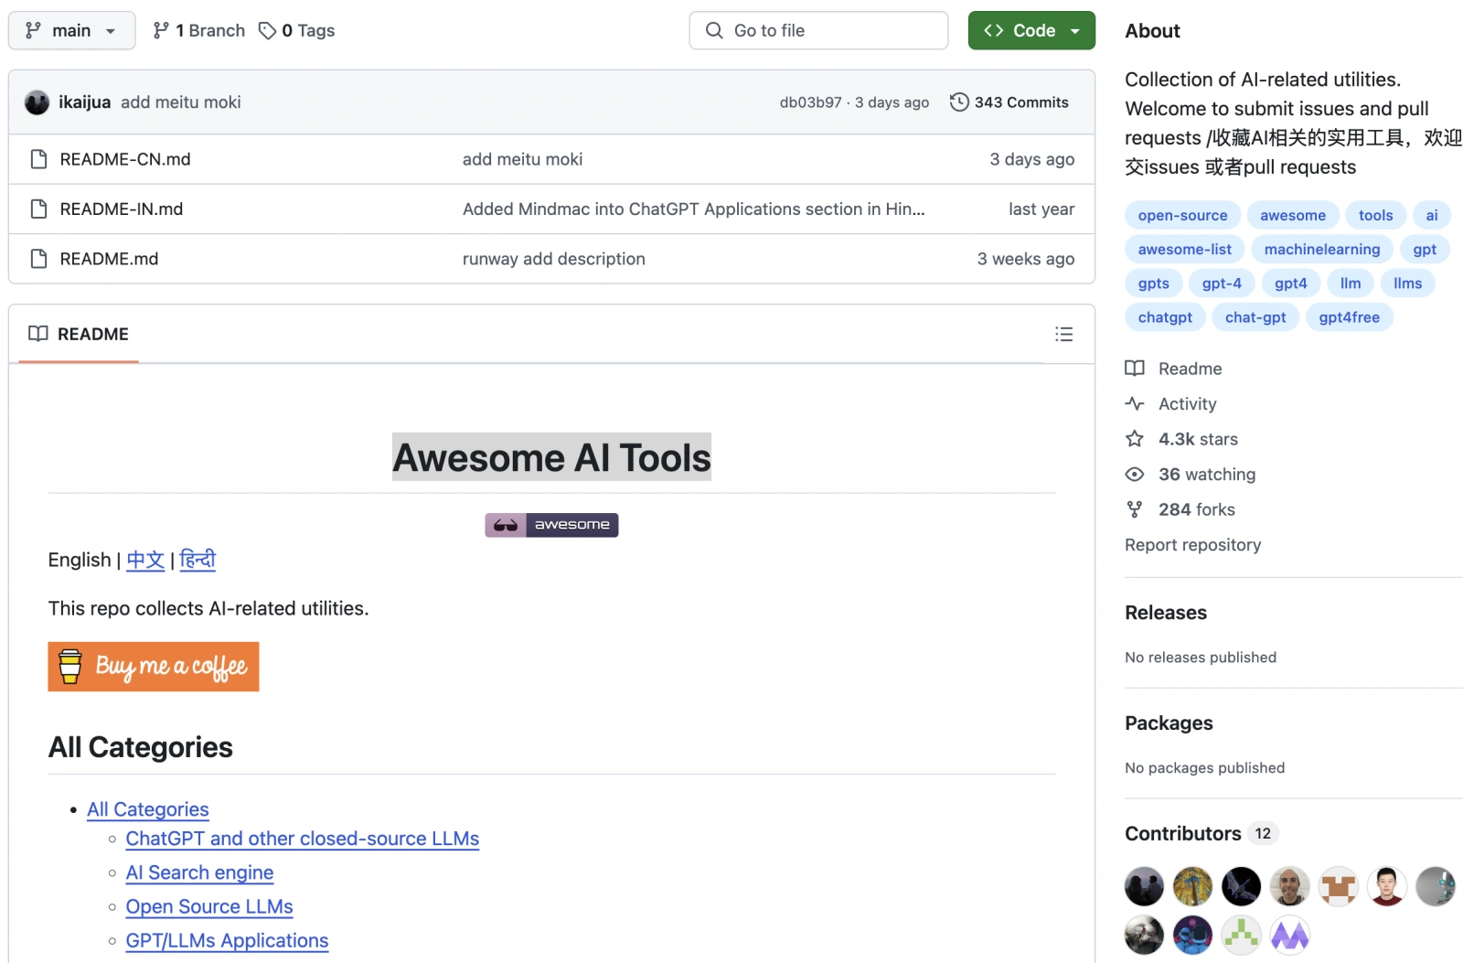Viewport: 1463px width, 963px height.
Task: Select the README tab
Action: pyautogui.click(x=79, y=335)
